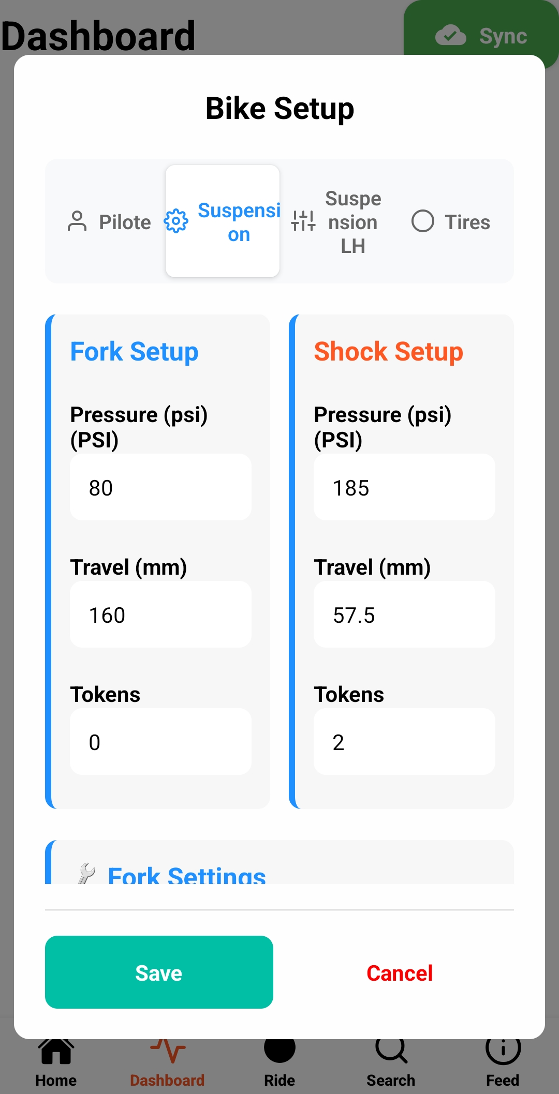Click the person icon on Pilote tab
Screen dimensions: 559x1094
[77, 221]
